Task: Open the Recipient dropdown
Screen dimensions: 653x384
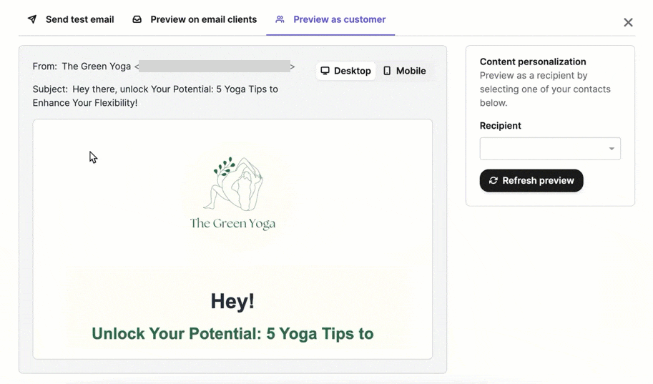Action: (x=550, y=149)
